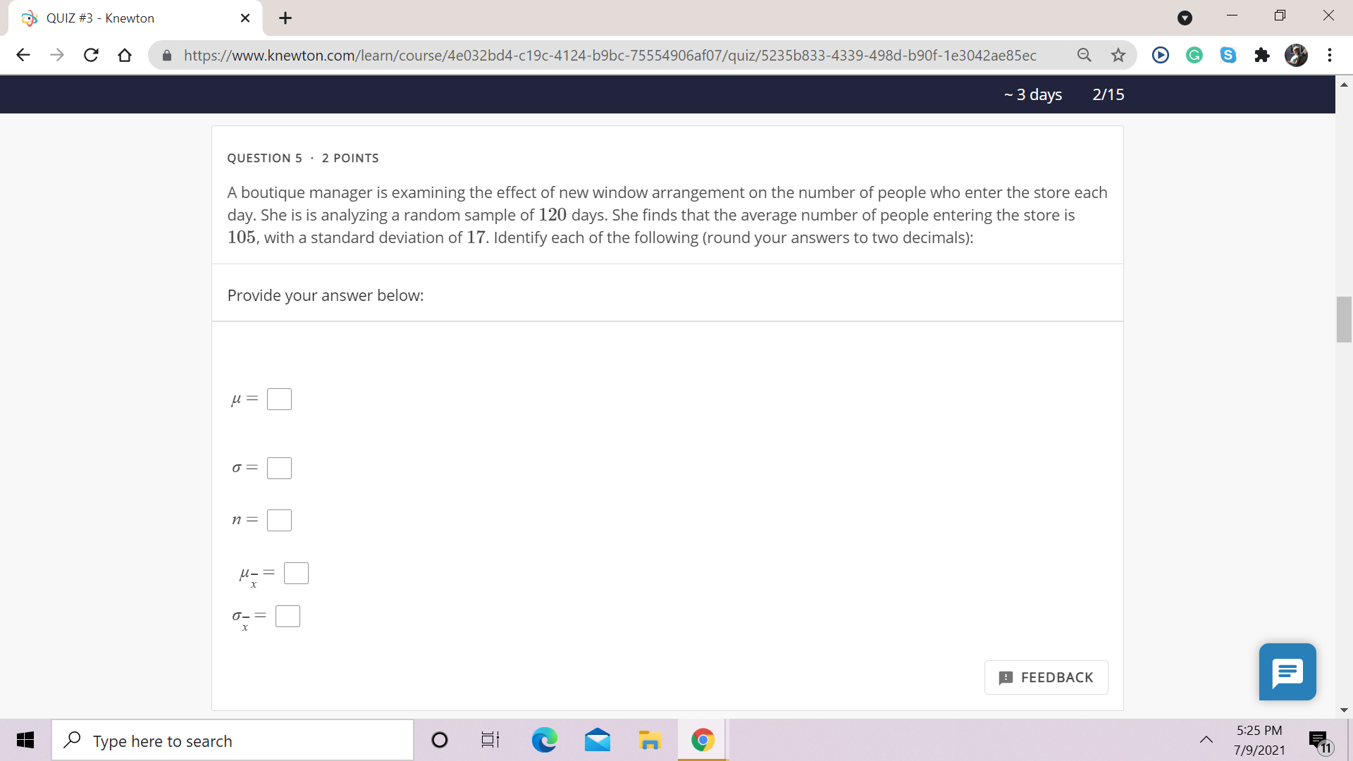Click the Grammarly extension icon

point(1195,55)
